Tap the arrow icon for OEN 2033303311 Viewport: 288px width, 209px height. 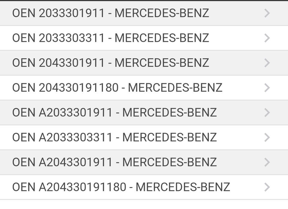click(x=267, y=38)
